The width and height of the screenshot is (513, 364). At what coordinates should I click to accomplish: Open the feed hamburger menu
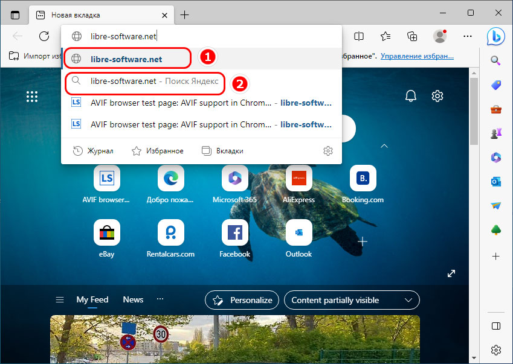coord(60,299)
